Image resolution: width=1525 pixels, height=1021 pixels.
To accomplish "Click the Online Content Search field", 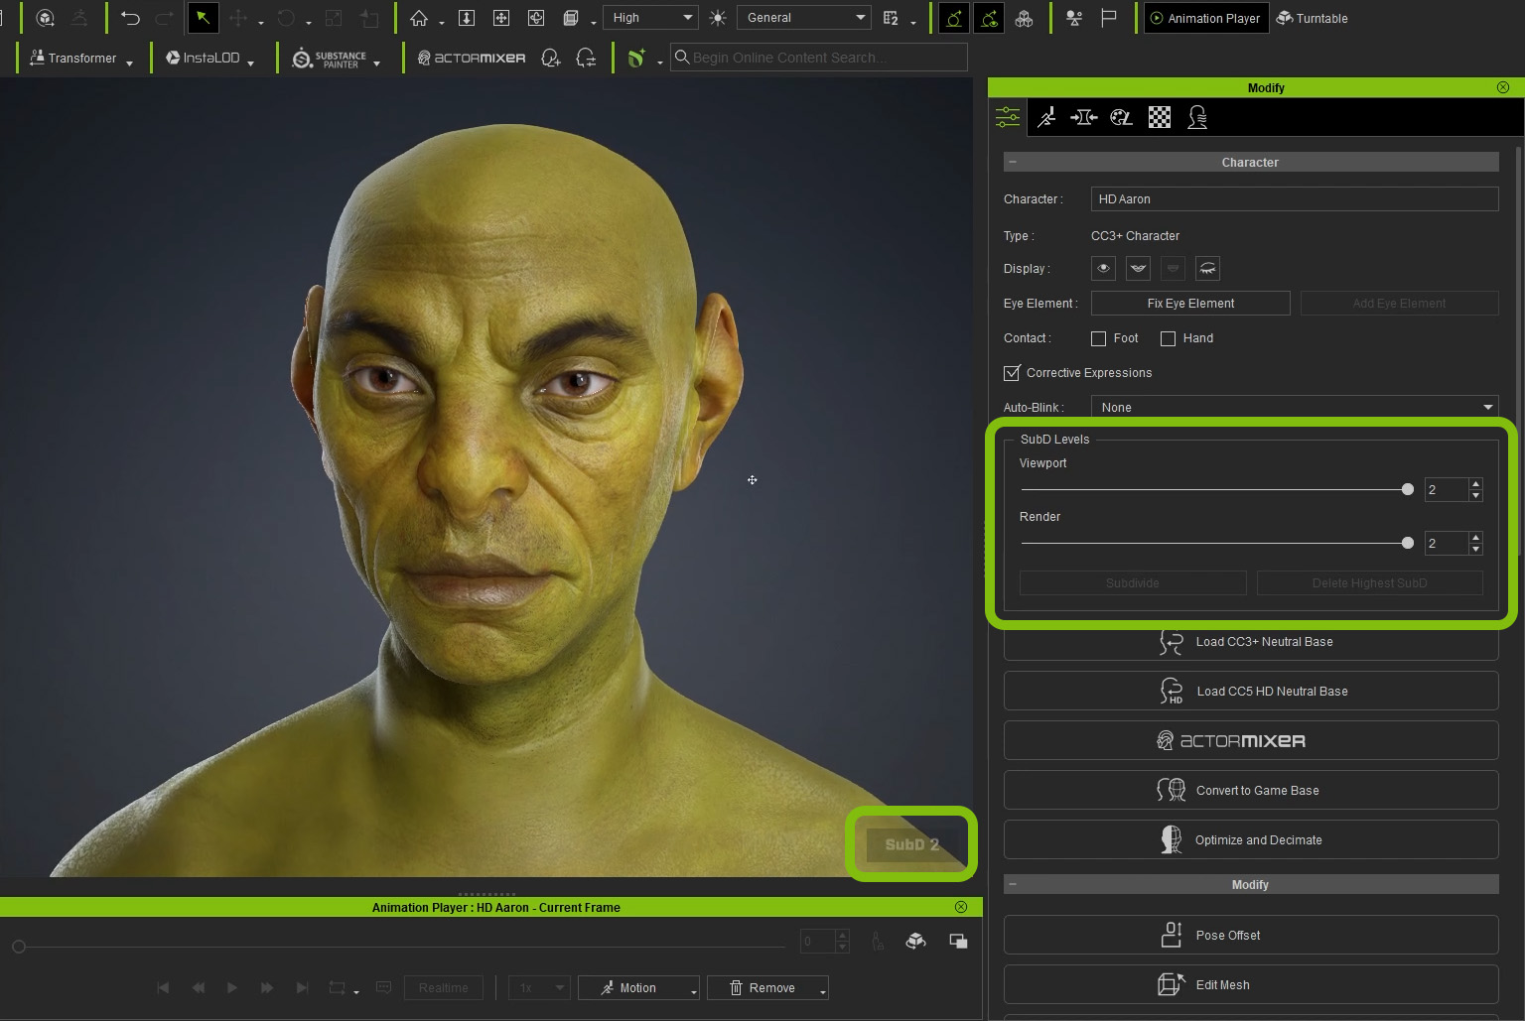I will pos(819,58).
